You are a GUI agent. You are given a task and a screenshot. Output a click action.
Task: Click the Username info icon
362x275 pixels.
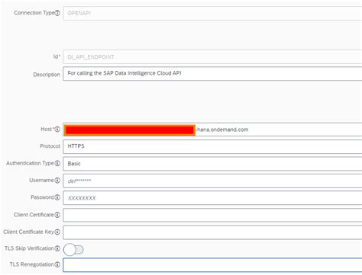57,181
